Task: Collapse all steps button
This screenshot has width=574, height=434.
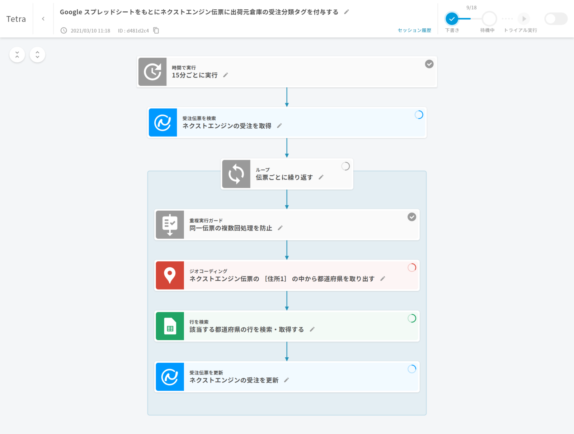Action: click(x=17, y=55)
